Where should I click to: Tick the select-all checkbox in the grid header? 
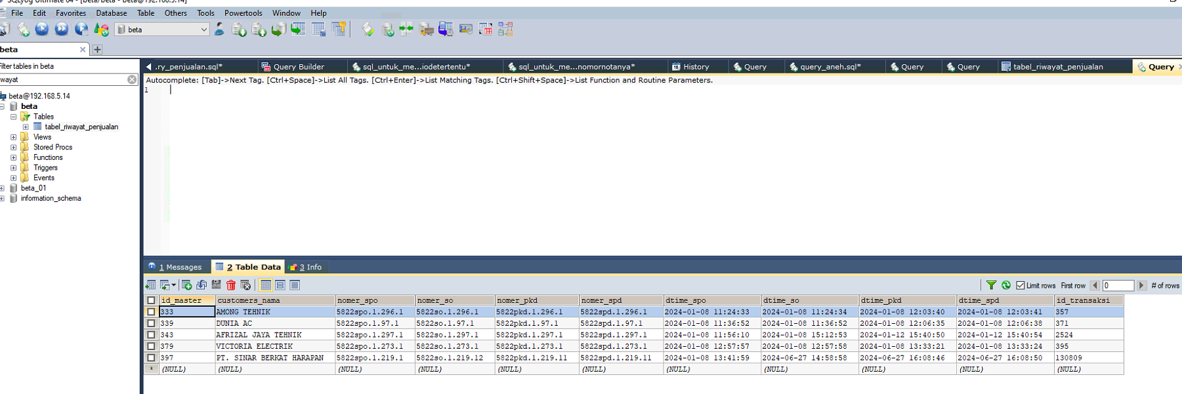point(152,300)
